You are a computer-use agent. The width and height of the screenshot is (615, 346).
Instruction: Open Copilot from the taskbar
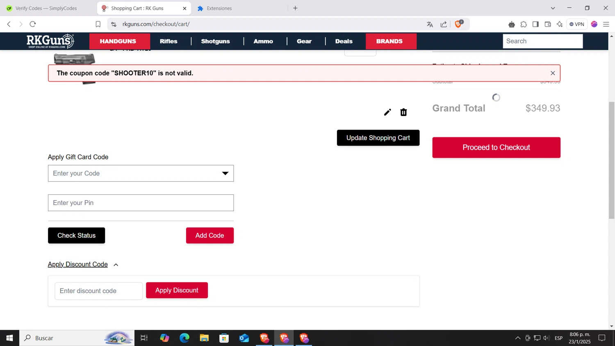(x=164, y=338)
